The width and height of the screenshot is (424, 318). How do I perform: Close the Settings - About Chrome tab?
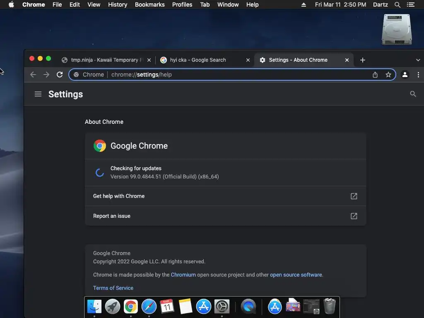pyautogui.click(x=347, y=60)
